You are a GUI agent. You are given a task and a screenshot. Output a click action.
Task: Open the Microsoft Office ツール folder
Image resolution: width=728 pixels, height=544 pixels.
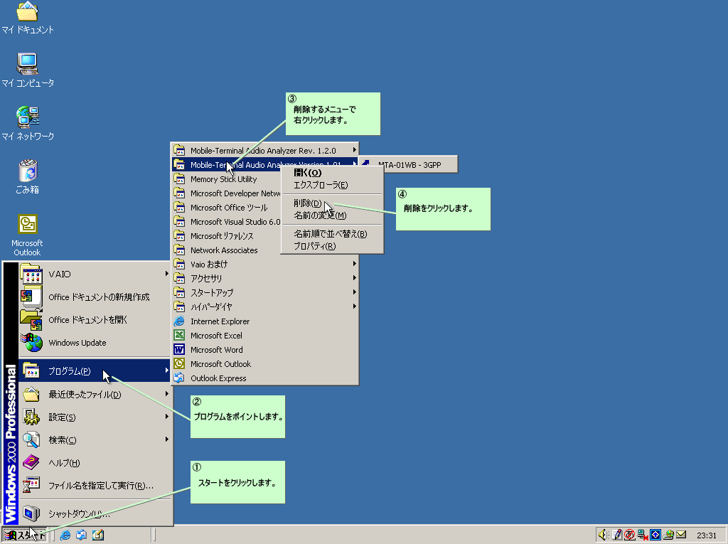[227, 207]
